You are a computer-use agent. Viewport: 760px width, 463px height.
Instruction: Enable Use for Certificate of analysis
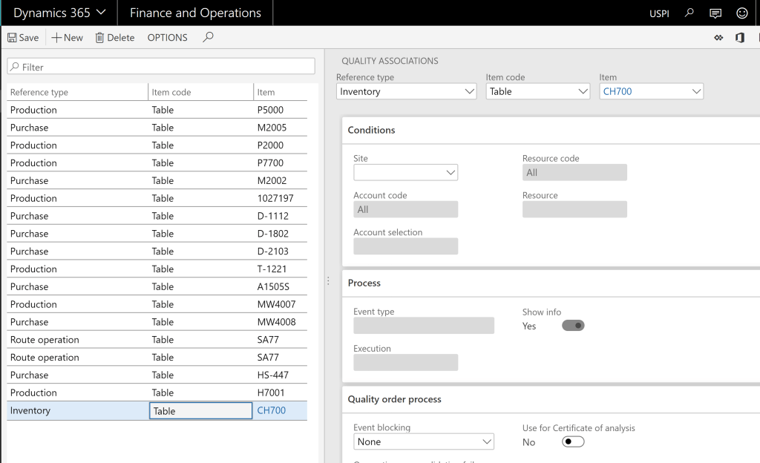click(573, 441)
